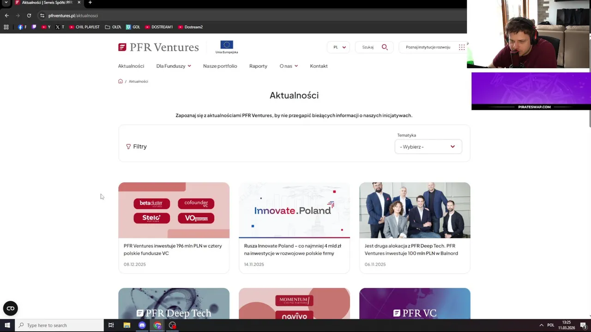591x332 pixels.
Task: Close the Aktualności browser tab
Action: (79, 2)
